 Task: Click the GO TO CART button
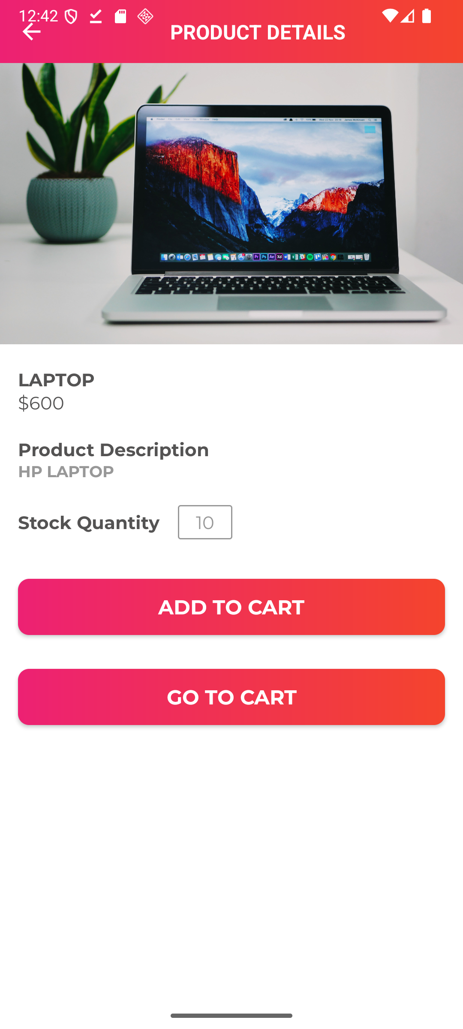(231, 697)
